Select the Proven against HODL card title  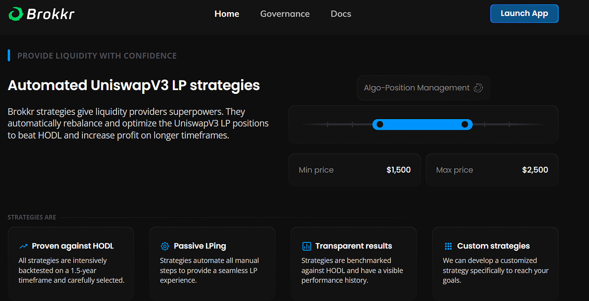pos(73,246)
